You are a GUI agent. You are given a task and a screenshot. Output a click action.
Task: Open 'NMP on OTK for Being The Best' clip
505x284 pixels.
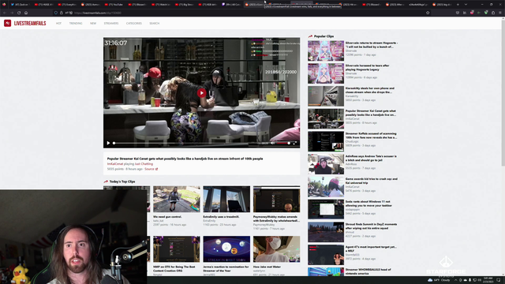point(177,249)
